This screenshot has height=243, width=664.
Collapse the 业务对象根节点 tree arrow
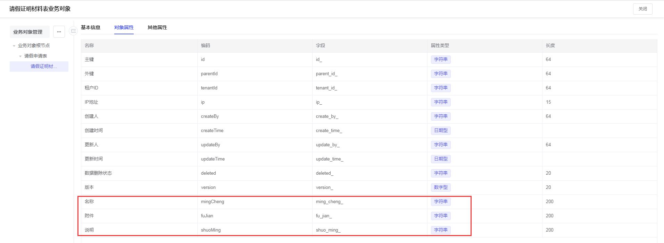pos(14,46)
